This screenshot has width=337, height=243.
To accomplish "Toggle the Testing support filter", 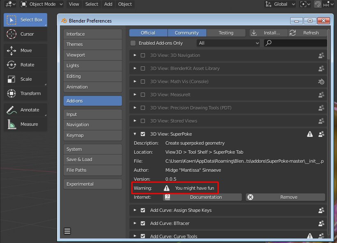I will [x=226, y=33].
